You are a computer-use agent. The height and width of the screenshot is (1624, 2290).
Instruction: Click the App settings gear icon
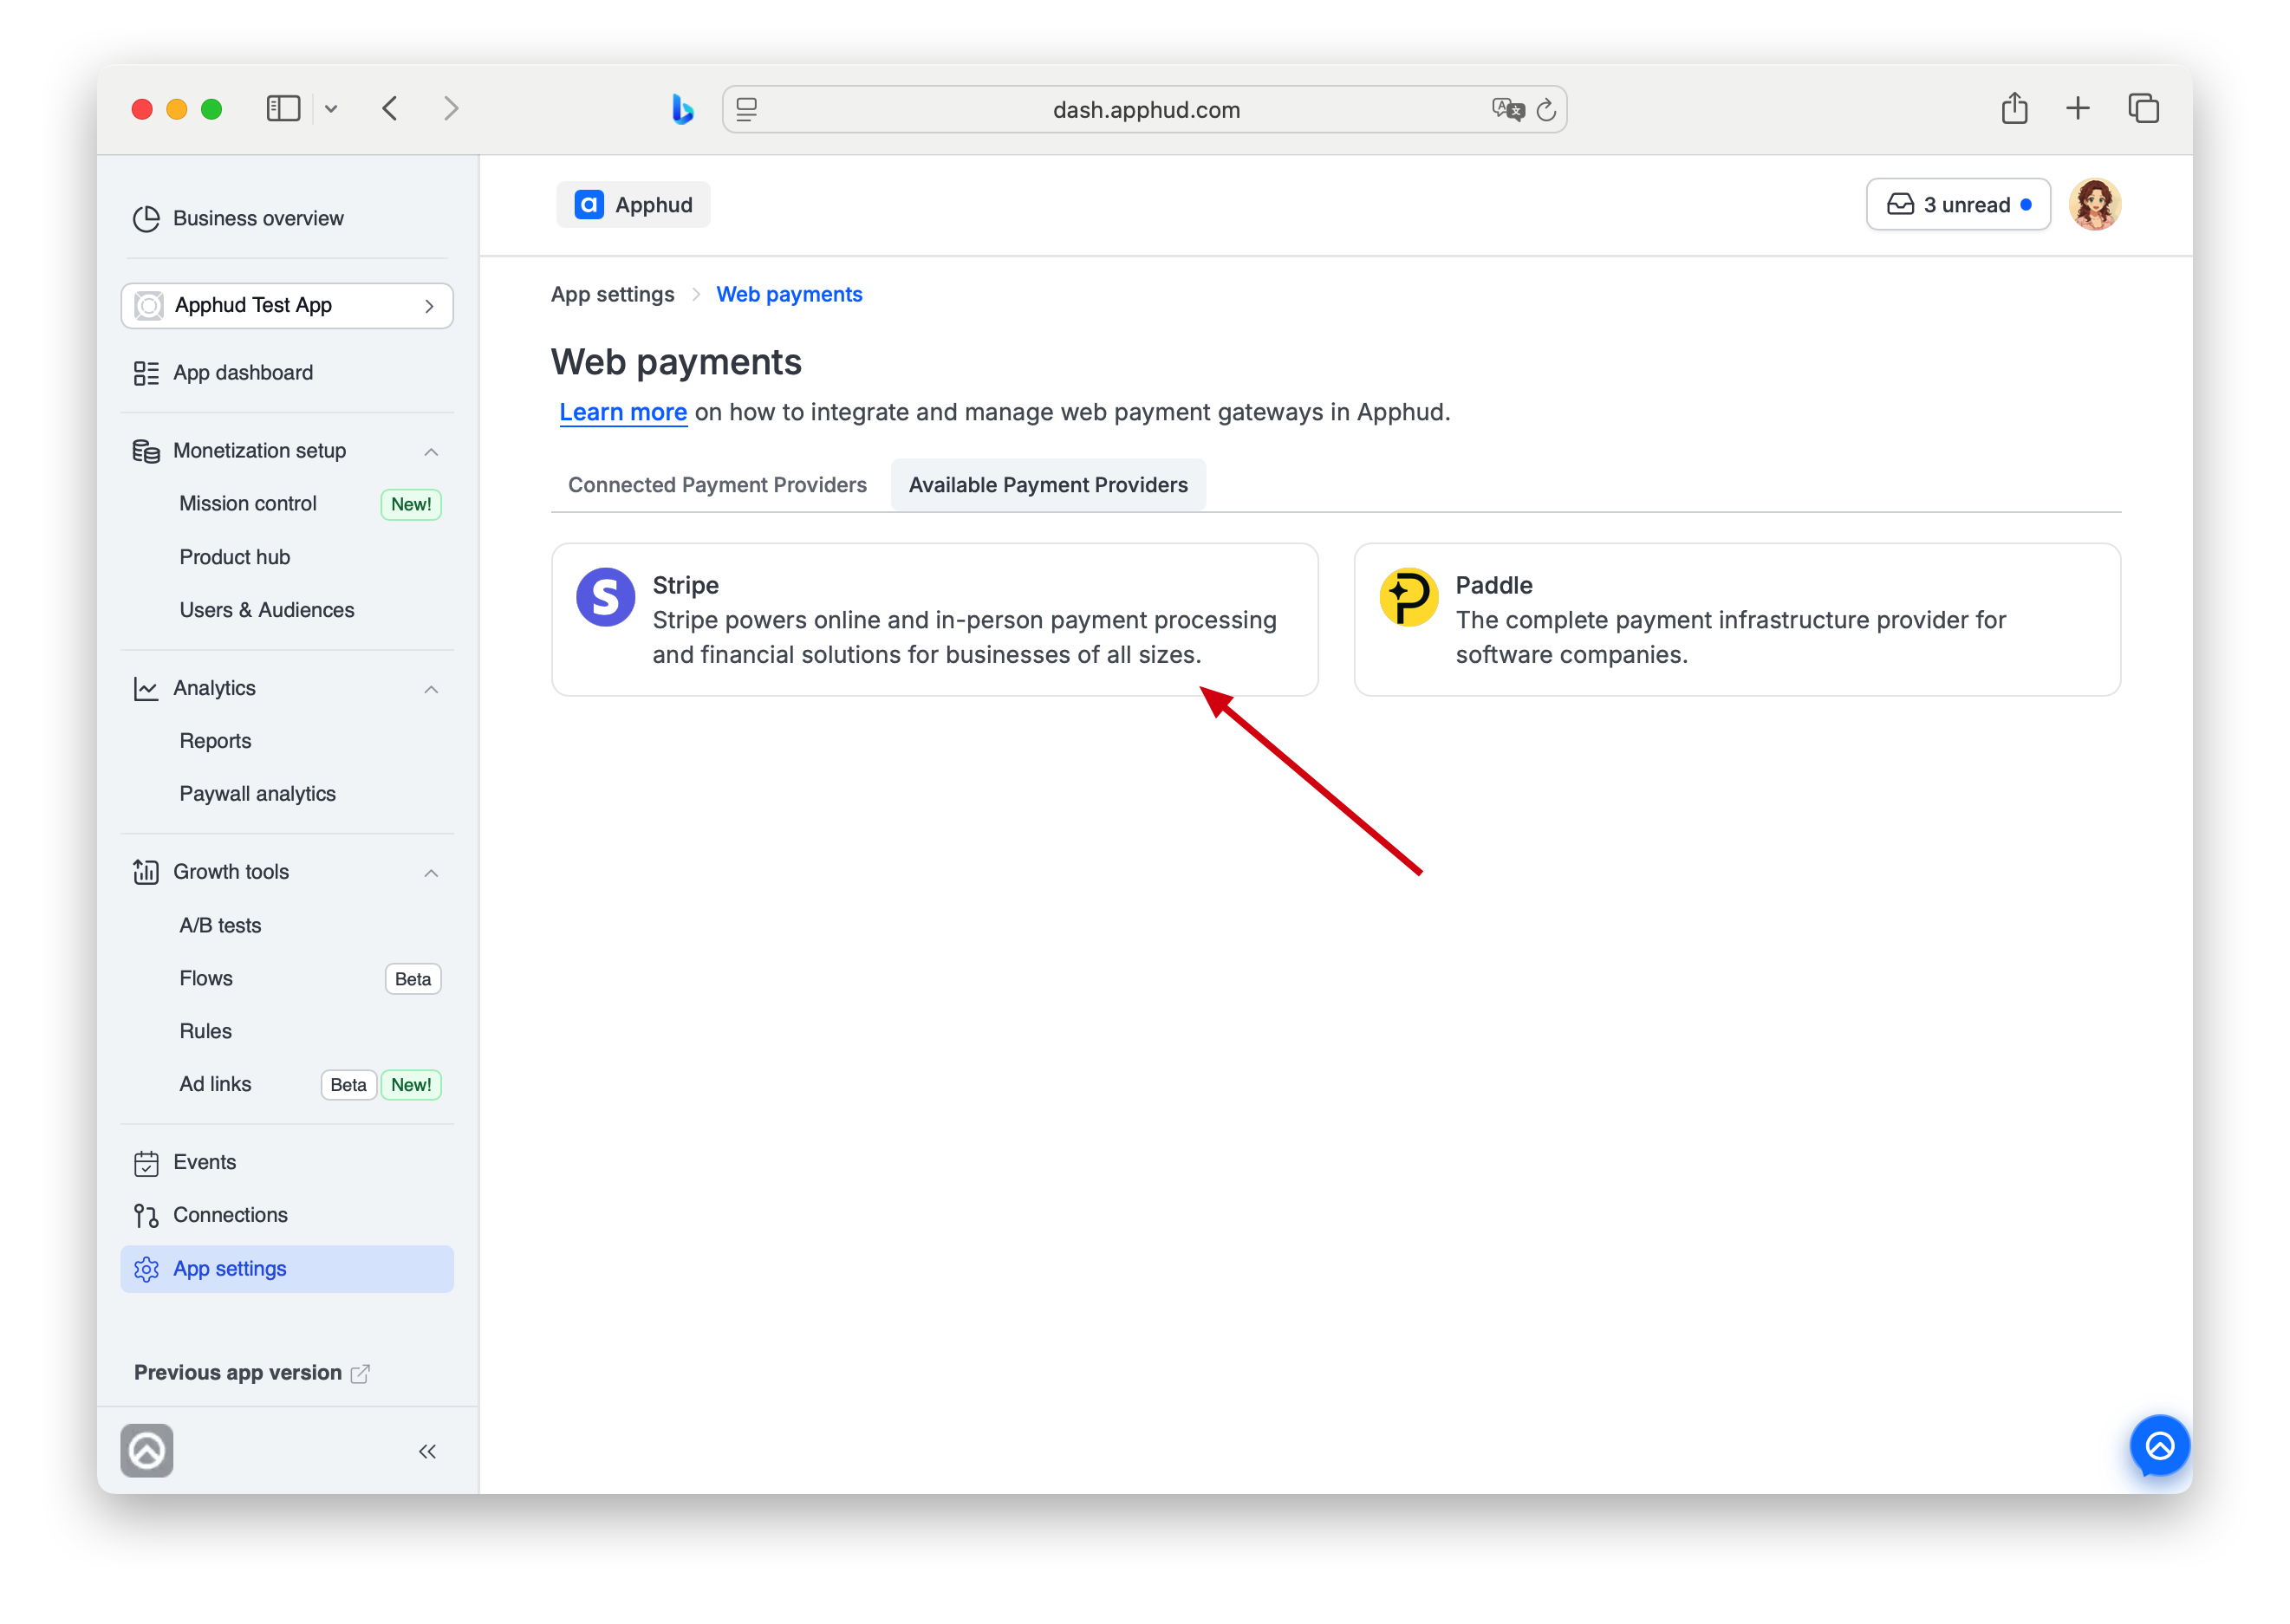point(146,1269)
